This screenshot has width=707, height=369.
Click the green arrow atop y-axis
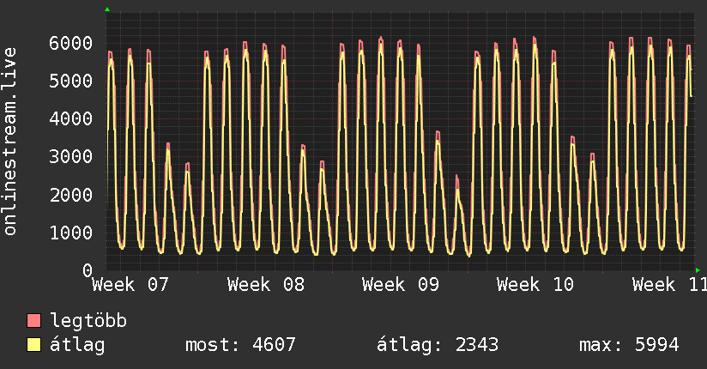point(107,9)
